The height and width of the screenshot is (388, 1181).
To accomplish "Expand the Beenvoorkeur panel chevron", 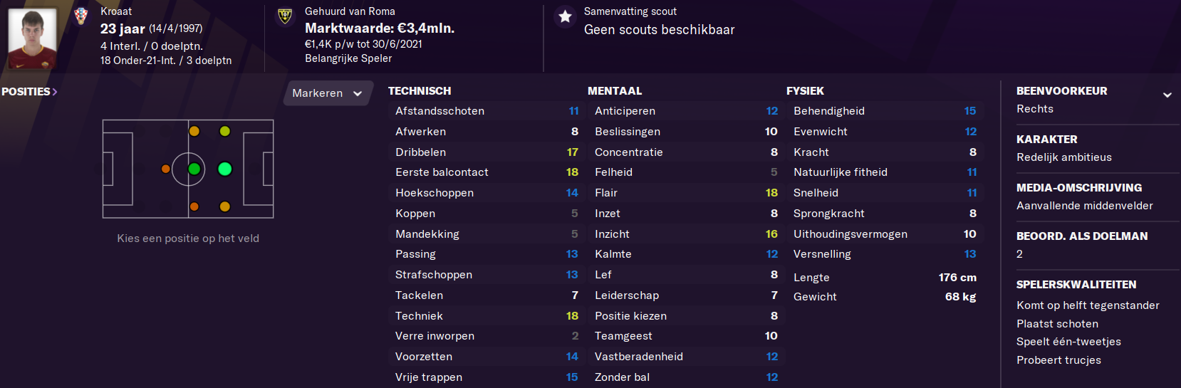I will 1167,95.
